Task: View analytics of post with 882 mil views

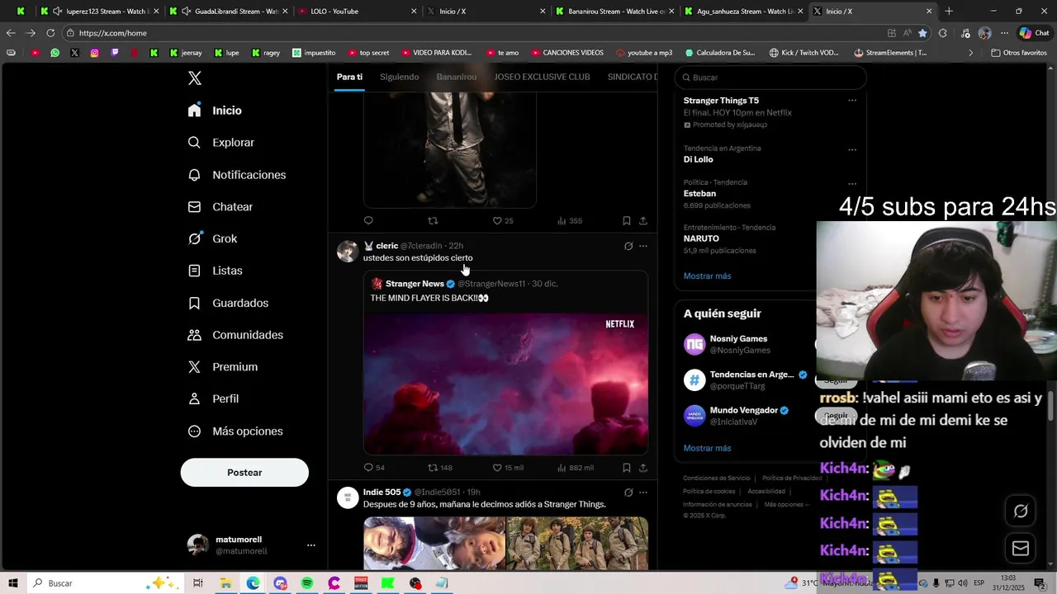Action: pyautogui.click(x=576, y=468)
